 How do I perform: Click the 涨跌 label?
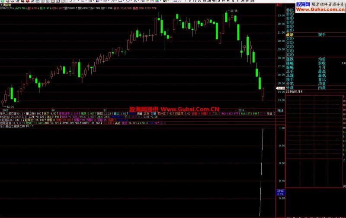[290, 59]
